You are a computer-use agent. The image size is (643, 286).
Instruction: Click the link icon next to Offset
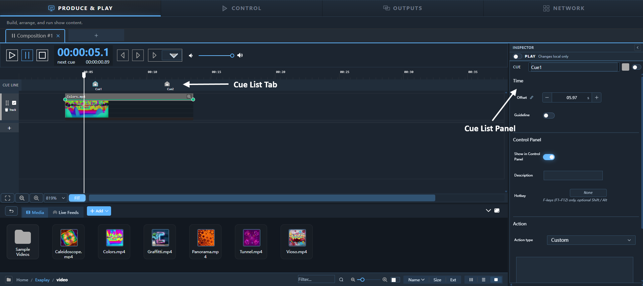pyautogui.click(x=532, y=97)
